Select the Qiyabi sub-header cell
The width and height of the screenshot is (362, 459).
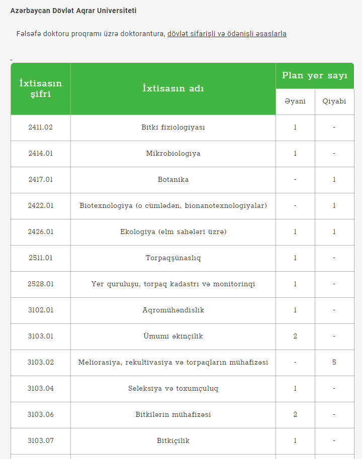(334, 101)
